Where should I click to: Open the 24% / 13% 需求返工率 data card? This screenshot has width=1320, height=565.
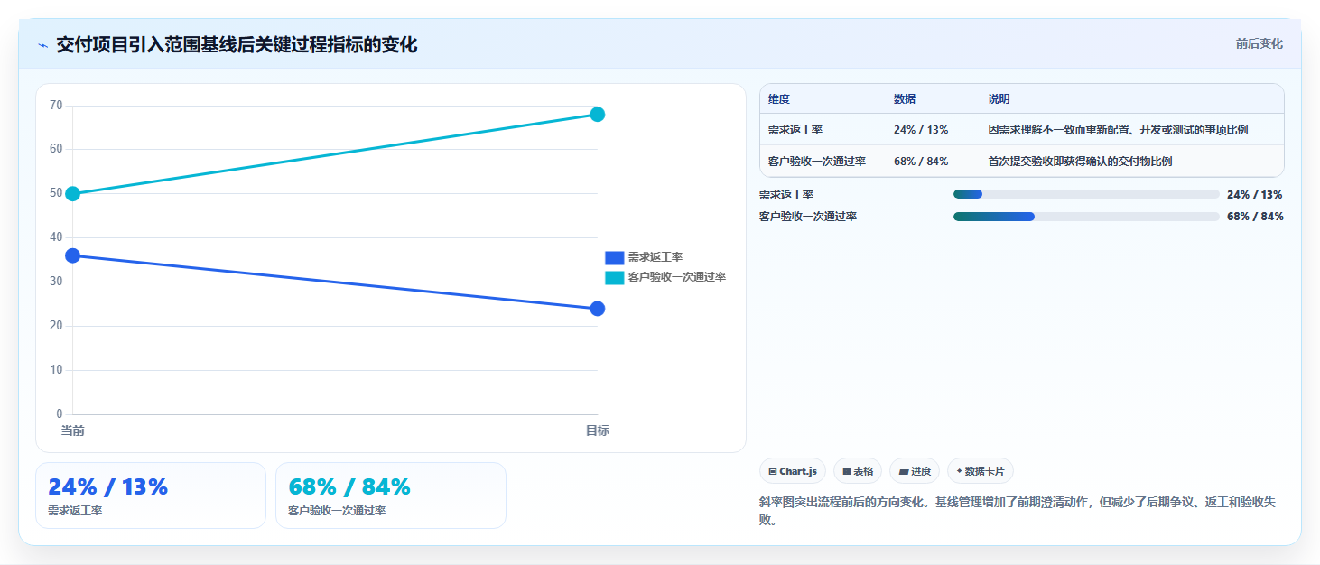151,496
